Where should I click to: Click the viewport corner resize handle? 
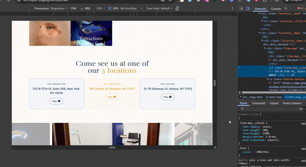click(215, 148)
